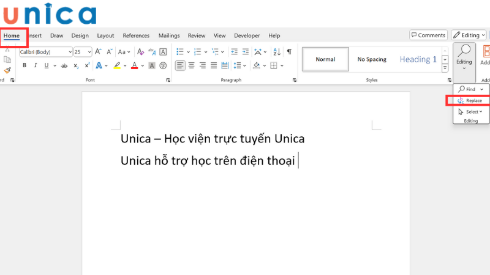Toggle Bold formatting
This screenshot has width=490, height=275.
[24, 65]
